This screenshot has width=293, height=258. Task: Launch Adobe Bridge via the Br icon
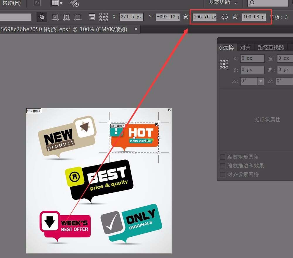click(37, 3)
